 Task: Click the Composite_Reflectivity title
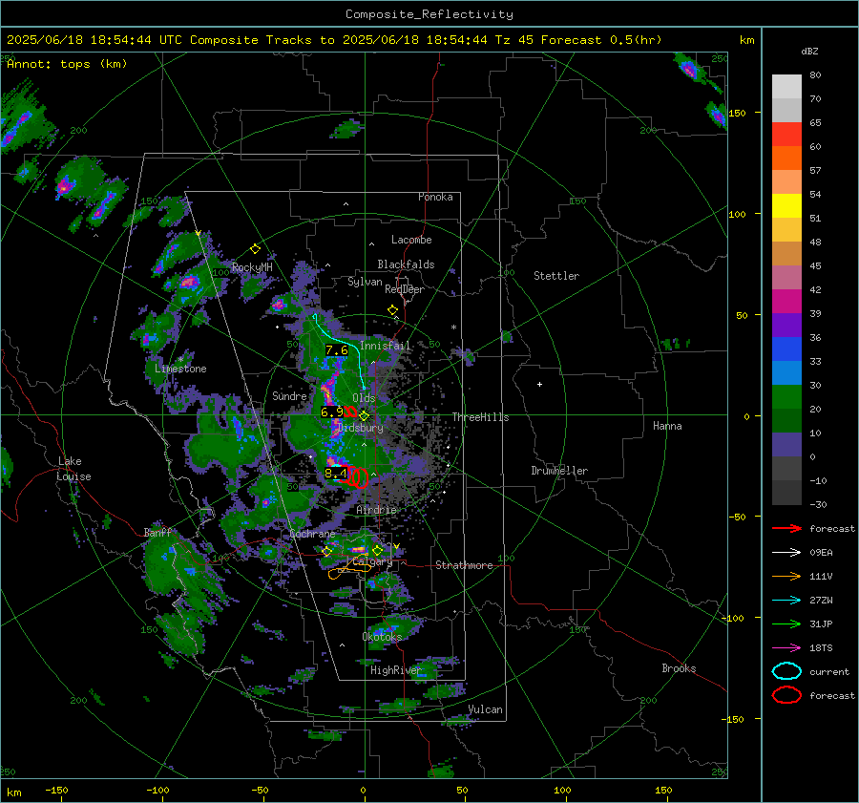[429, 14]
